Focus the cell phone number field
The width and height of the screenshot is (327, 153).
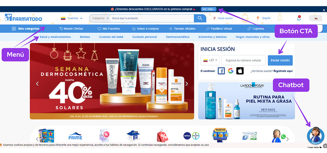pyautogui.click(x=243, y=60)
